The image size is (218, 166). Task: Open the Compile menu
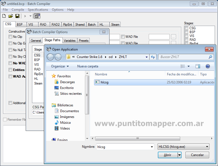[x=18, y=10]
